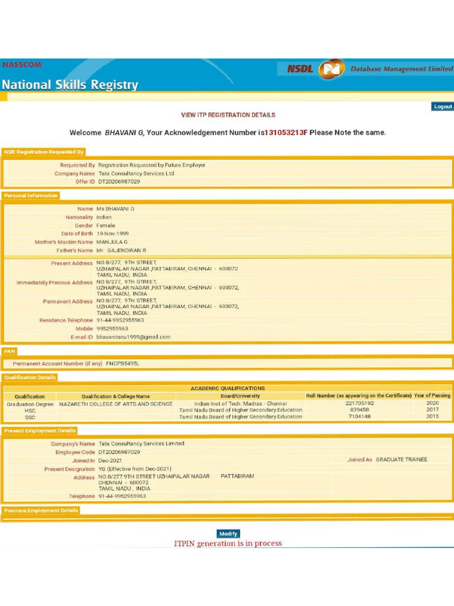The width and height of the screenshot is (454, 606).
Task: Click the Modify button
Action: click(228, 533)
